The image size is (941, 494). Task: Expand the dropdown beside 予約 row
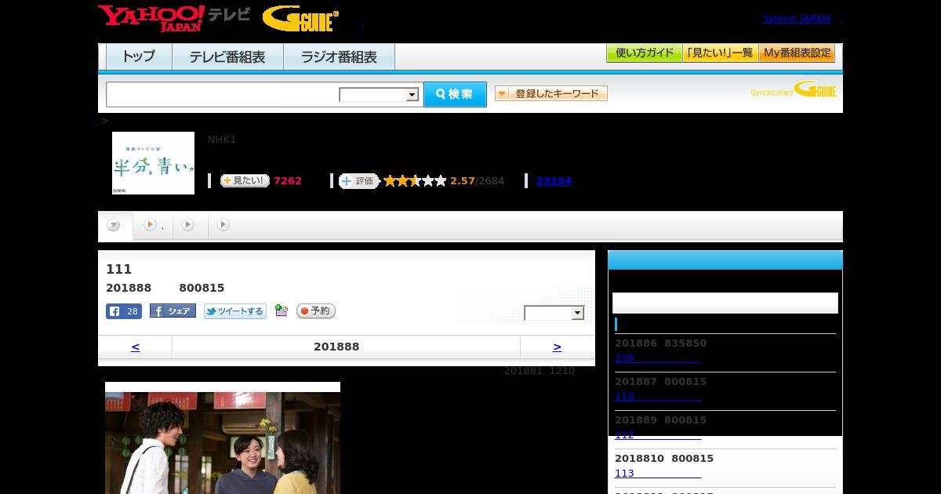pos(554,314)
